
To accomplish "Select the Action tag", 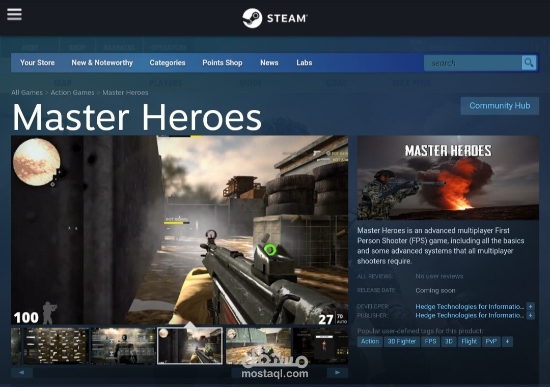I will tap(370, 341).
